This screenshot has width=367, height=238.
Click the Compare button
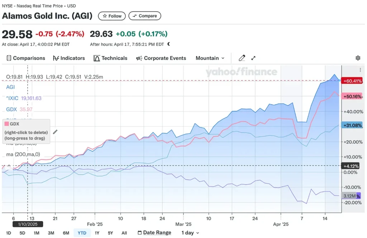click(145, 16)
